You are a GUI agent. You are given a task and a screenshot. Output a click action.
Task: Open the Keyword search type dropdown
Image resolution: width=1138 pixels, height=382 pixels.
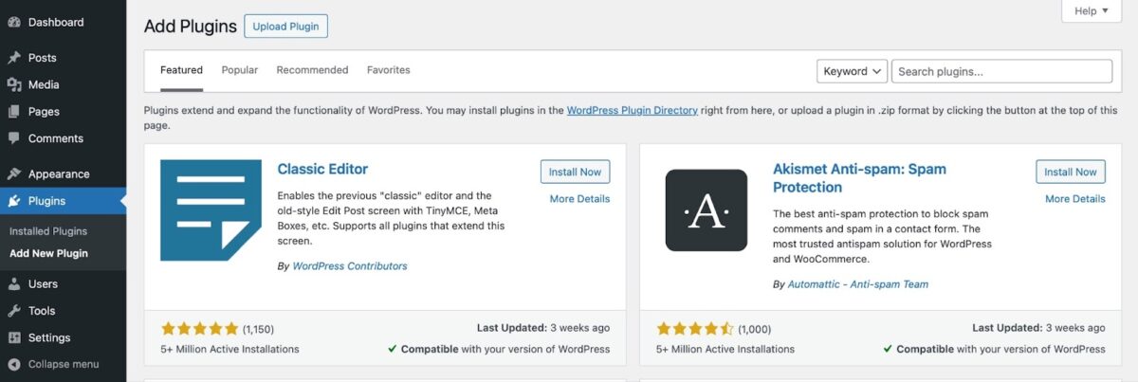[x=852, y=71]
